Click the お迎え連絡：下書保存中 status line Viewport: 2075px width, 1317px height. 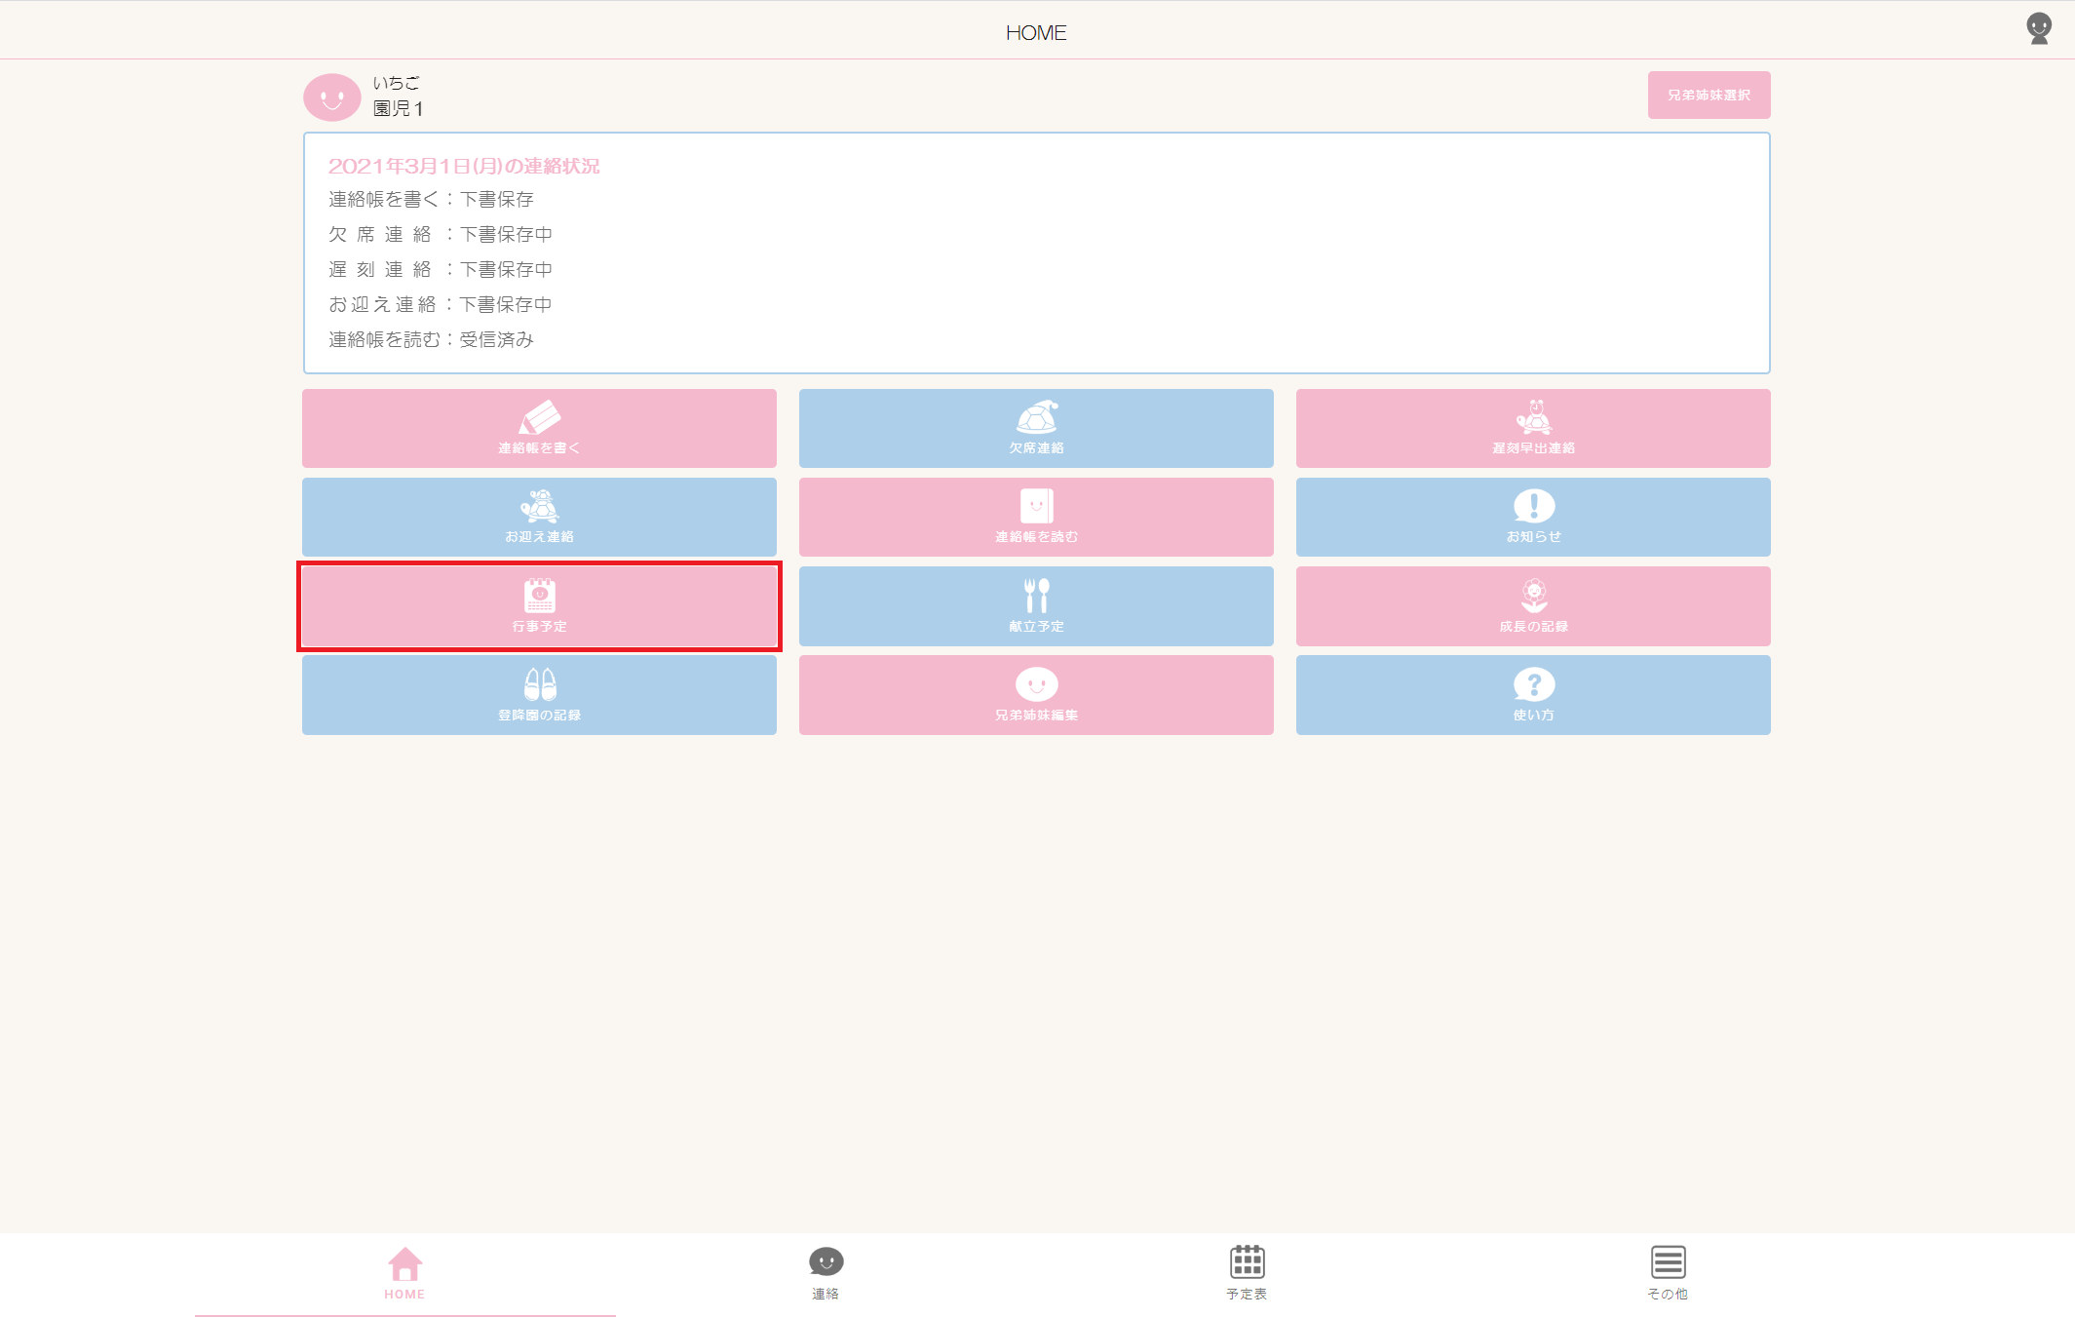coord(441,304)
